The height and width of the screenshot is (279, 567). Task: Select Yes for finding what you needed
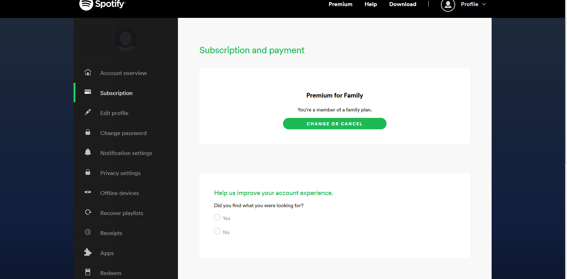coord(217,217)
